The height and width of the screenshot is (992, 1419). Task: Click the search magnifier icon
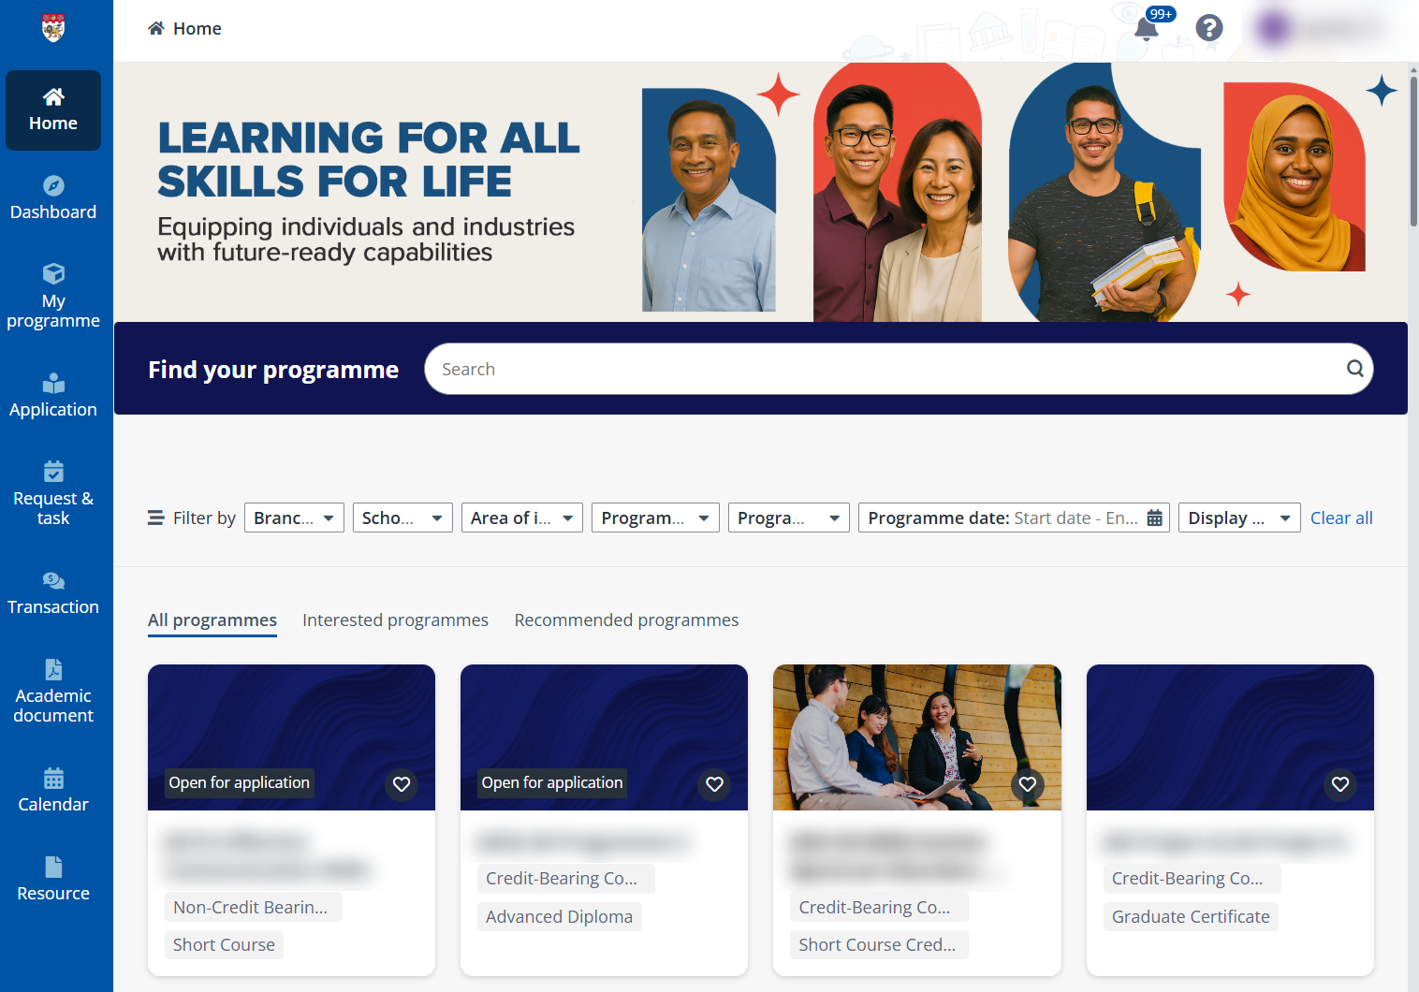(1353, 369)
